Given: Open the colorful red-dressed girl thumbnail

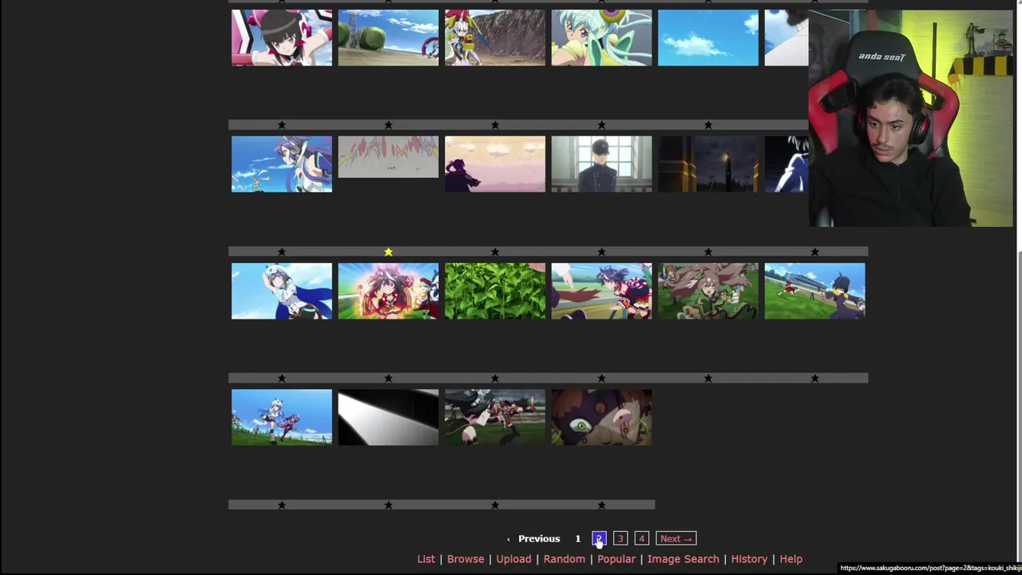Looking at the screenshot, I should (388, 291).
